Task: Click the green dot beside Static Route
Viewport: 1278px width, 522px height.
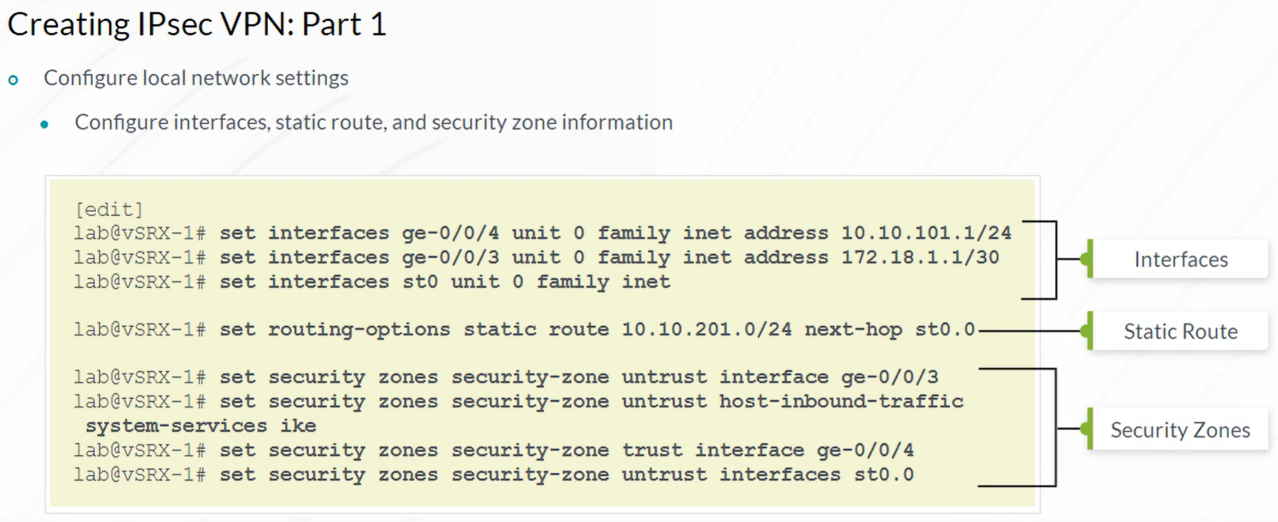Action: click(1085, 330)
